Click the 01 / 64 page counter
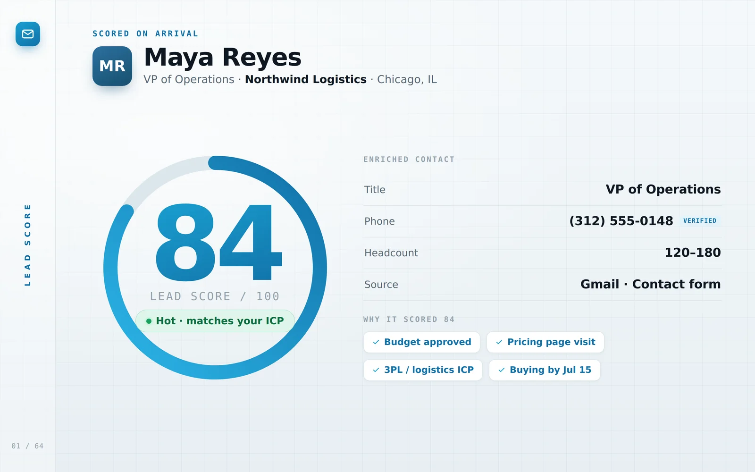This screenshot has width=755, height=472. (x=27, y=446)
